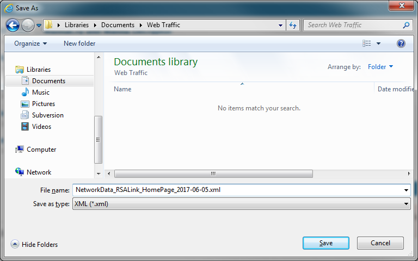Click the Back navigation arrow

13,26
